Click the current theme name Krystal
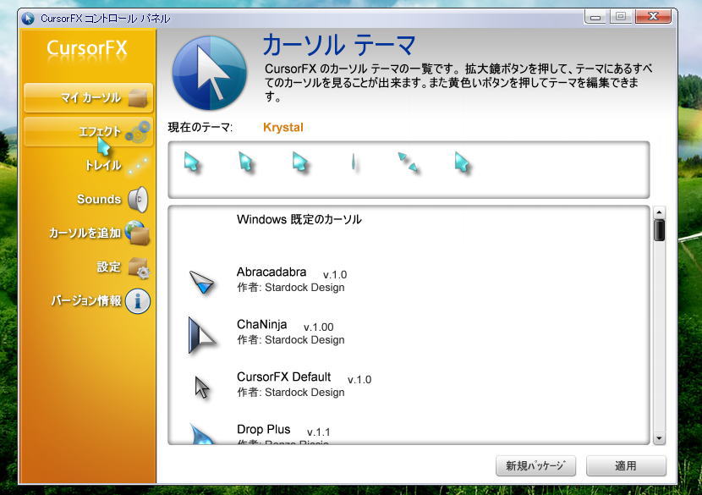 (x=283, y=127)
